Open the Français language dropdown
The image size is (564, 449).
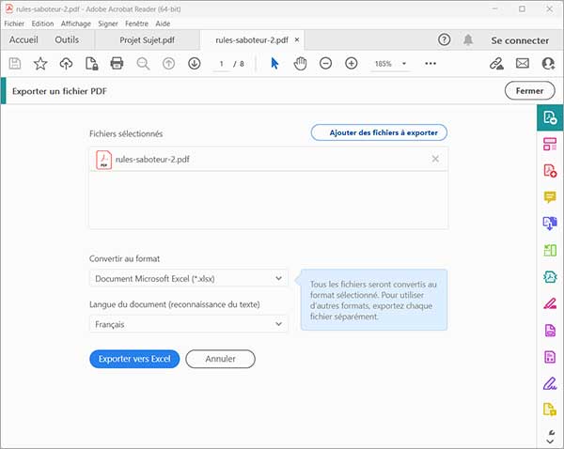(189, 324)
